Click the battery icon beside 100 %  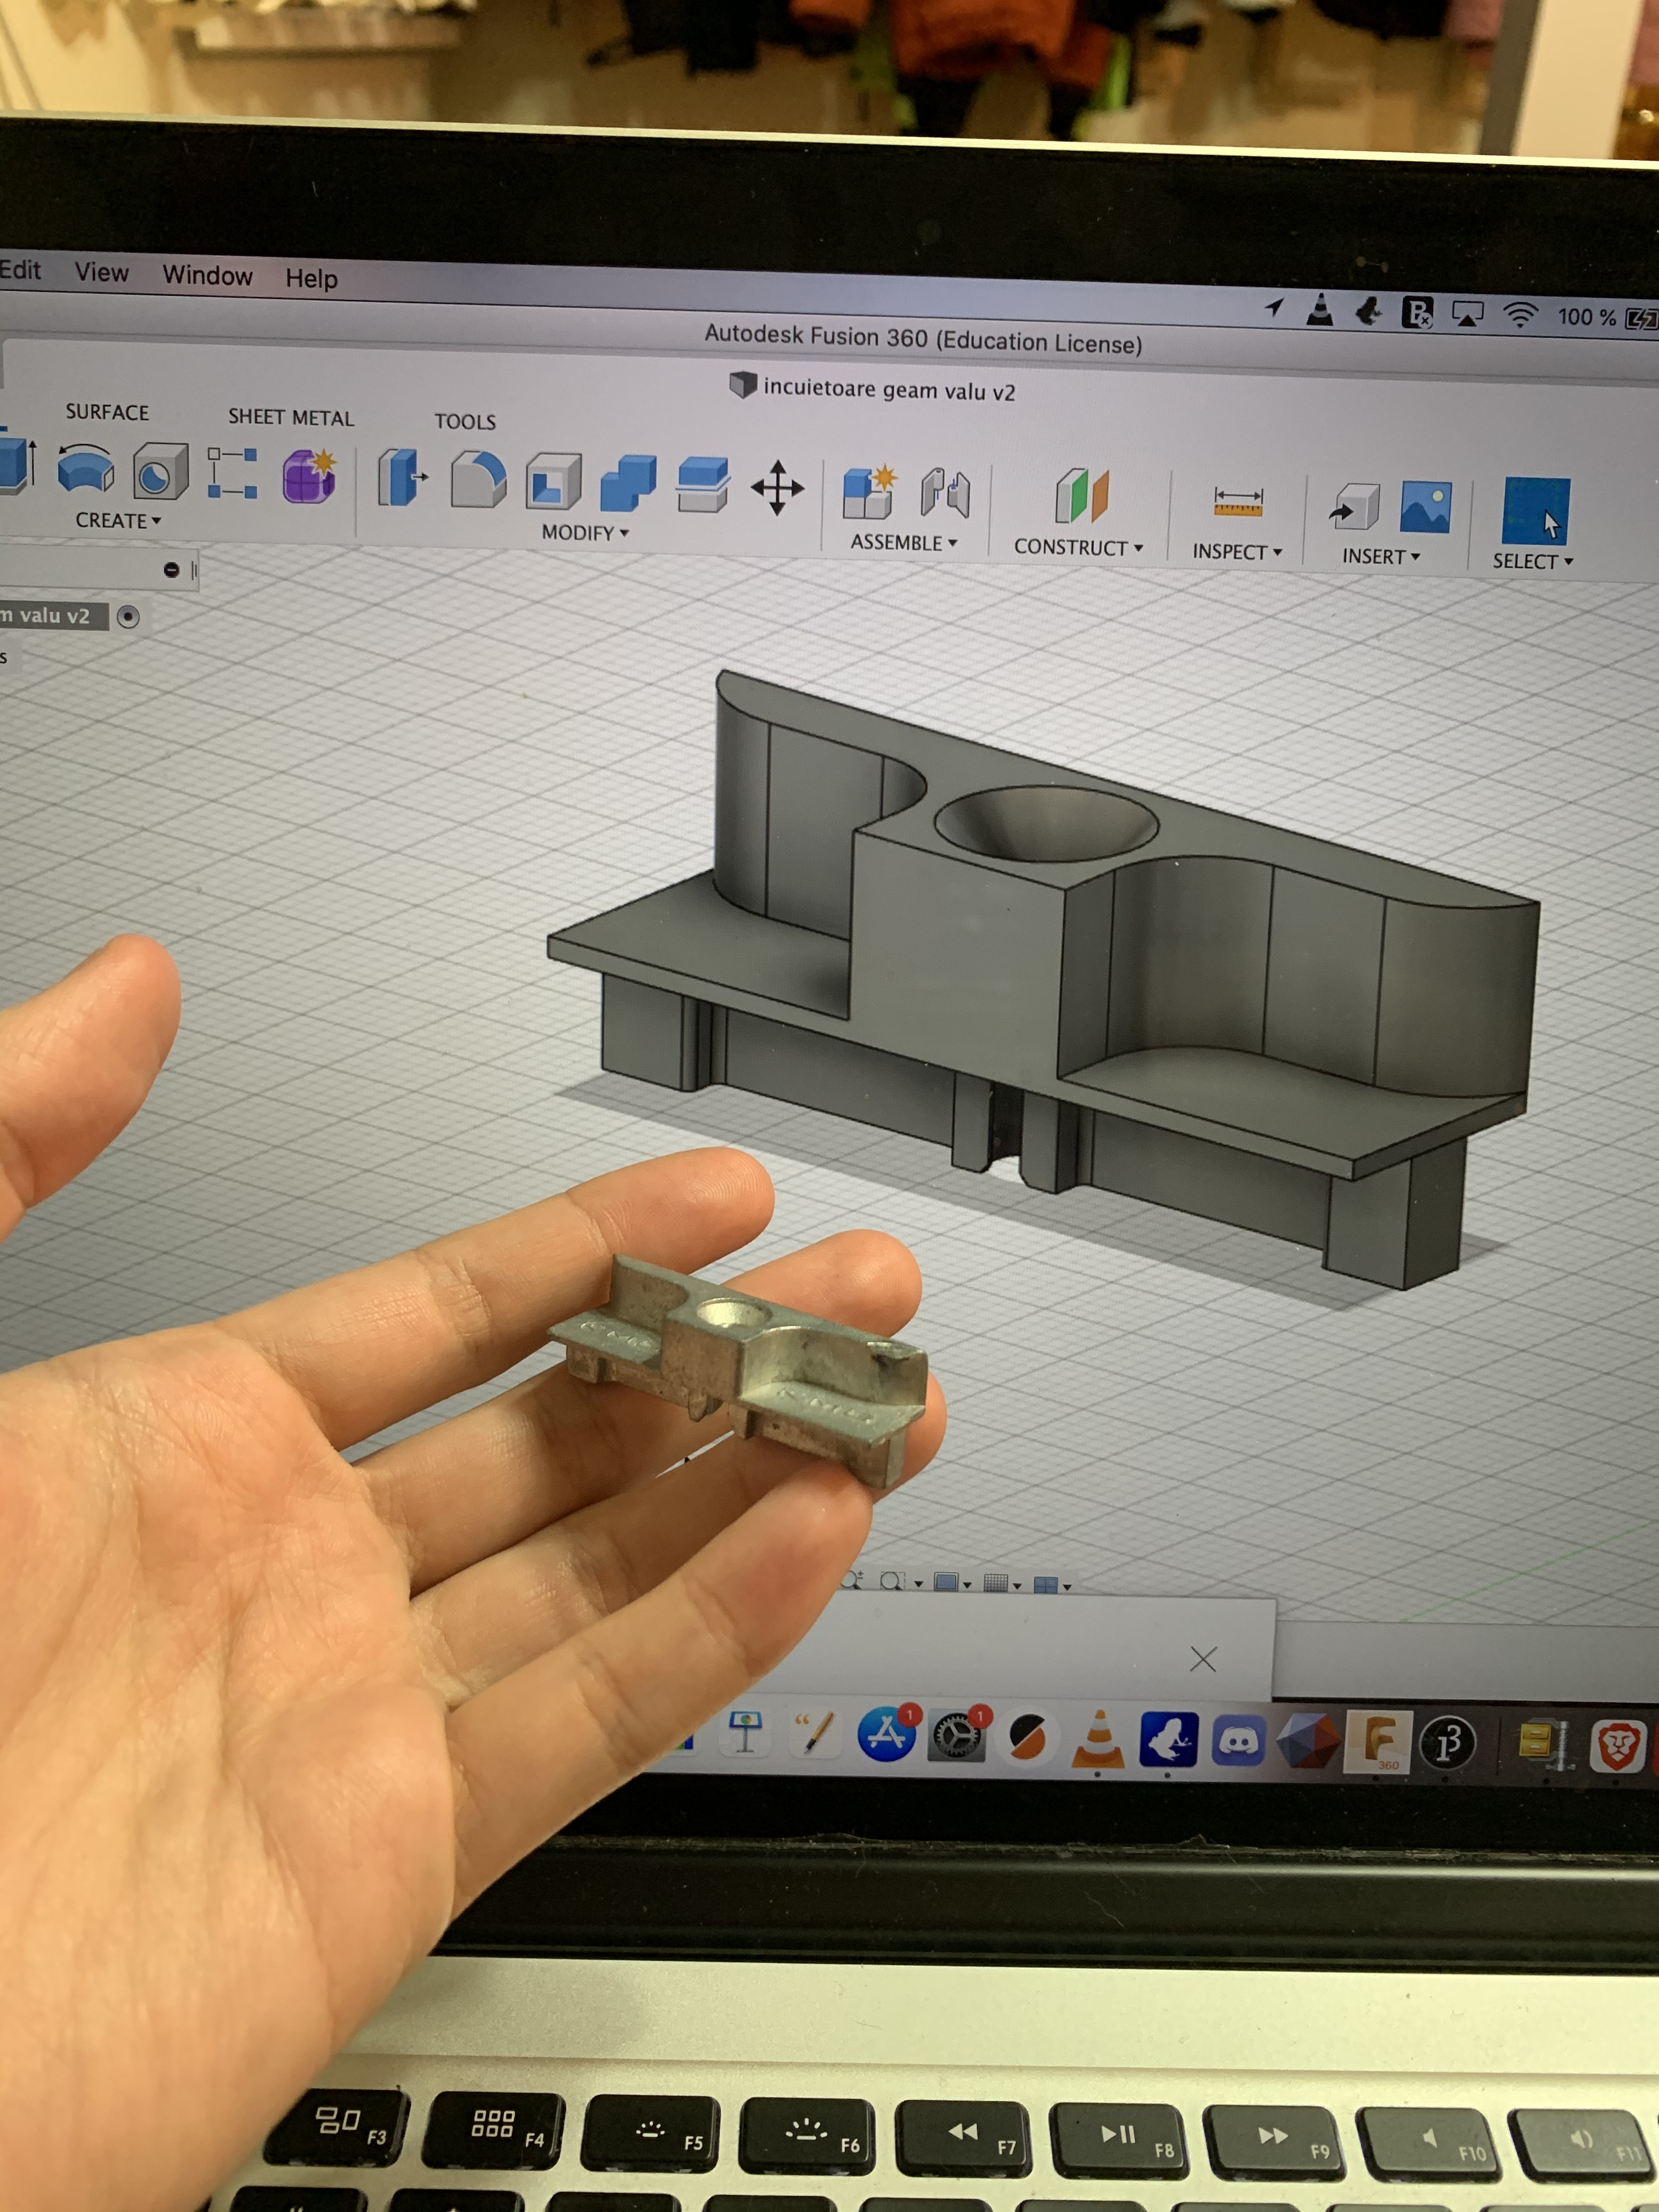[x=1641, y=319]
